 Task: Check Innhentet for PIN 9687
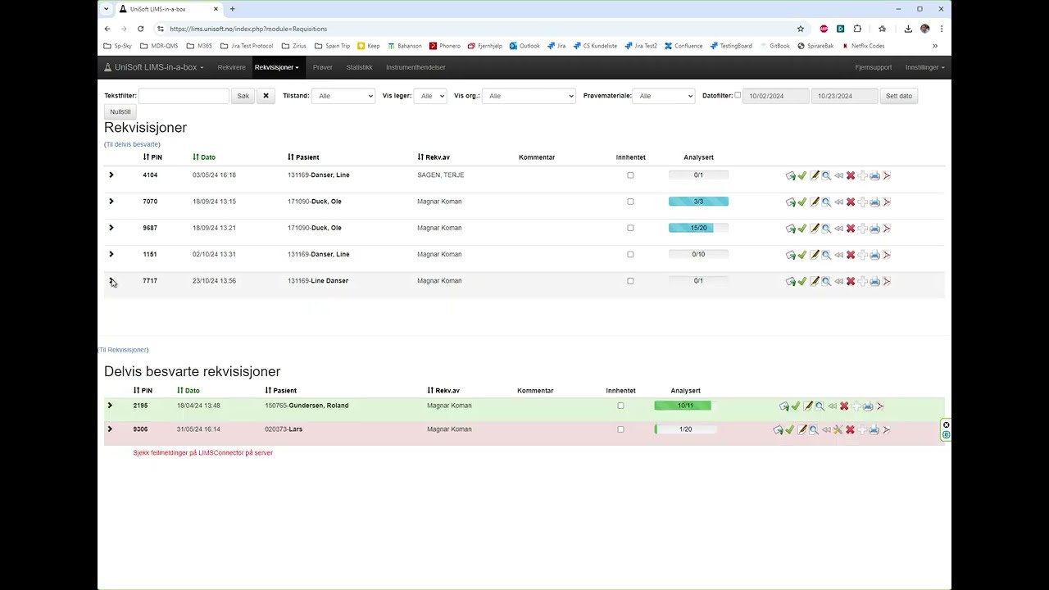pyautogui.click(x=630, y=228)
